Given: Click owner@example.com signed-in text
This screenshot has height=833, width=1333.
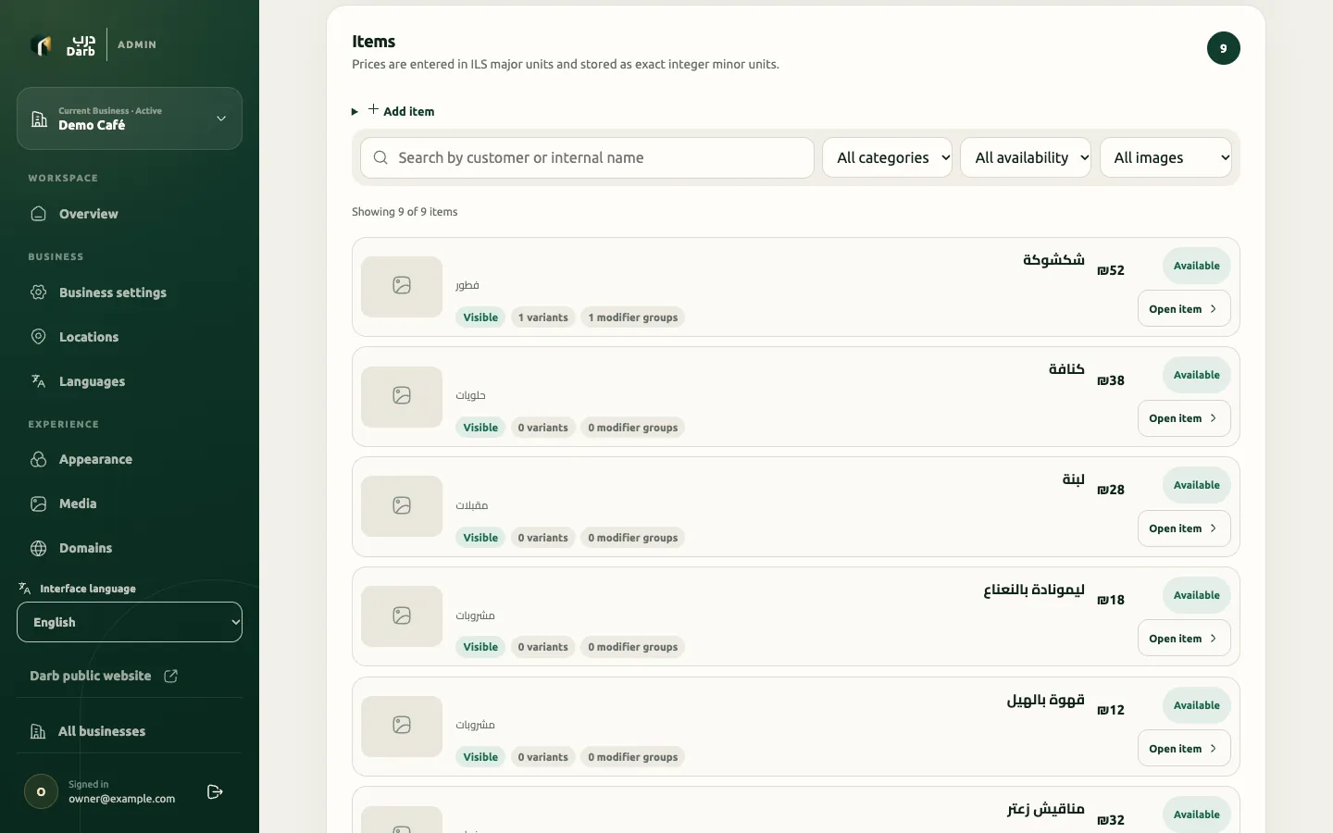Looking at the screenshot, I should pos(121,799).
